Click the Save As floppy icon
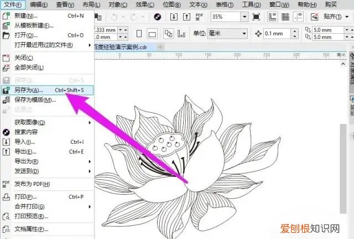 [x=6, y=90]
